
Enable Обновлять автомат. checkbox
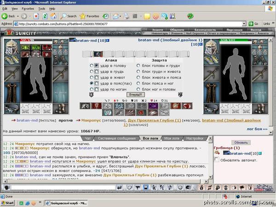click(217, 160)
